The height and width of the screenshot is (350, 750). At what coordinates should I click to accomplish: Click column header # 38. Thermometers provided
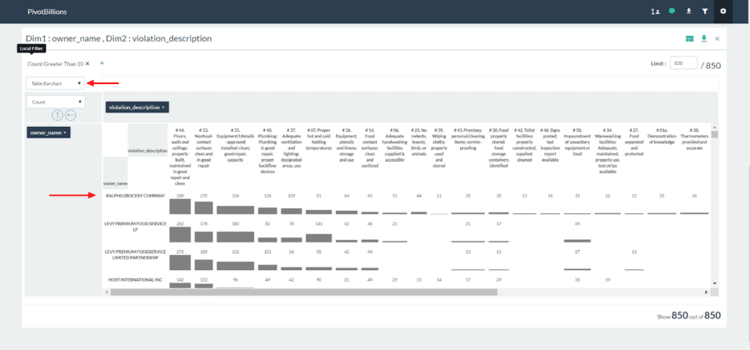tap(694, 139)
